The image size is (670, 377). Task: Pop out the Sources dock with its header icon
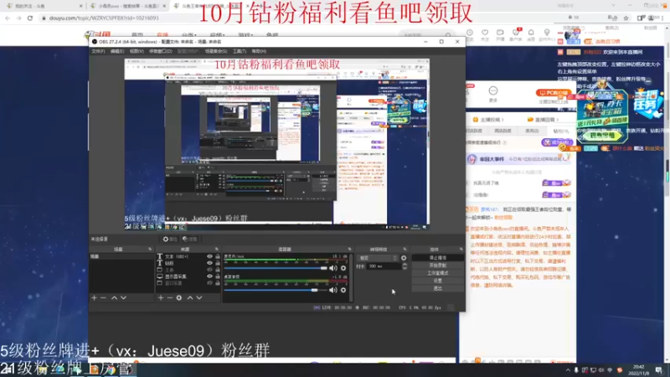pyautogui.click(x=217, y=249)
